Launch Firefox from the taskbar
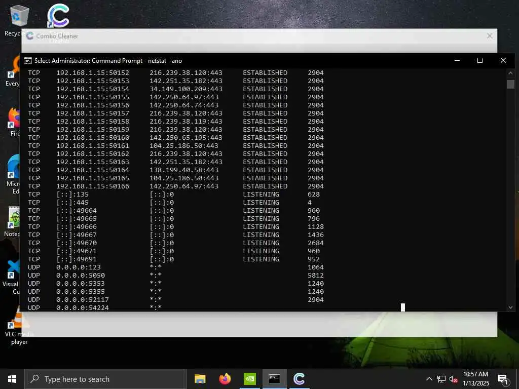Screen dimensions: 519x389 pyautogui.click(x=225, y=379)
